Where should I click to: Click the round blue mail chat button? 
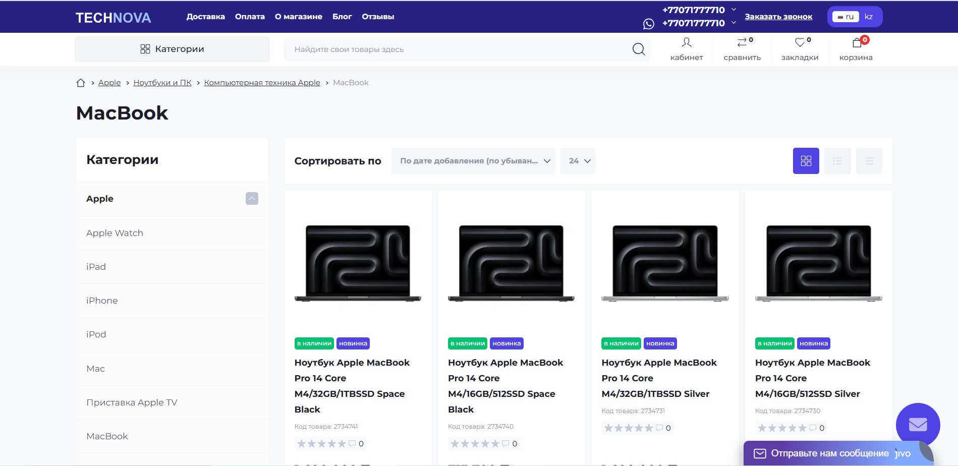click(x=918, y=425)
